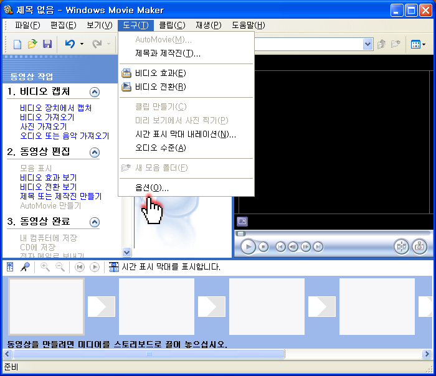Click 시간 표시 막대를 표시합니다 button
436x376 pixels.
[x=164, y=267]
